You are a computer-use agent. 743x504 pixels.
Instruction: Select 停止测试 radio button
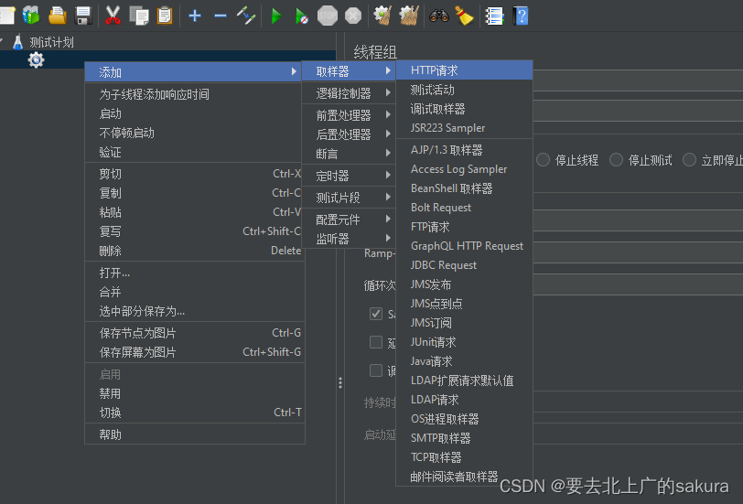pos(616,160)
